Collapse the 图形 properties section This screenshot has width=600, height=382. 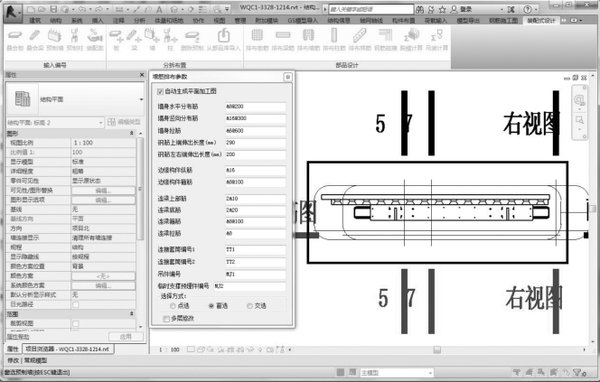136,133
